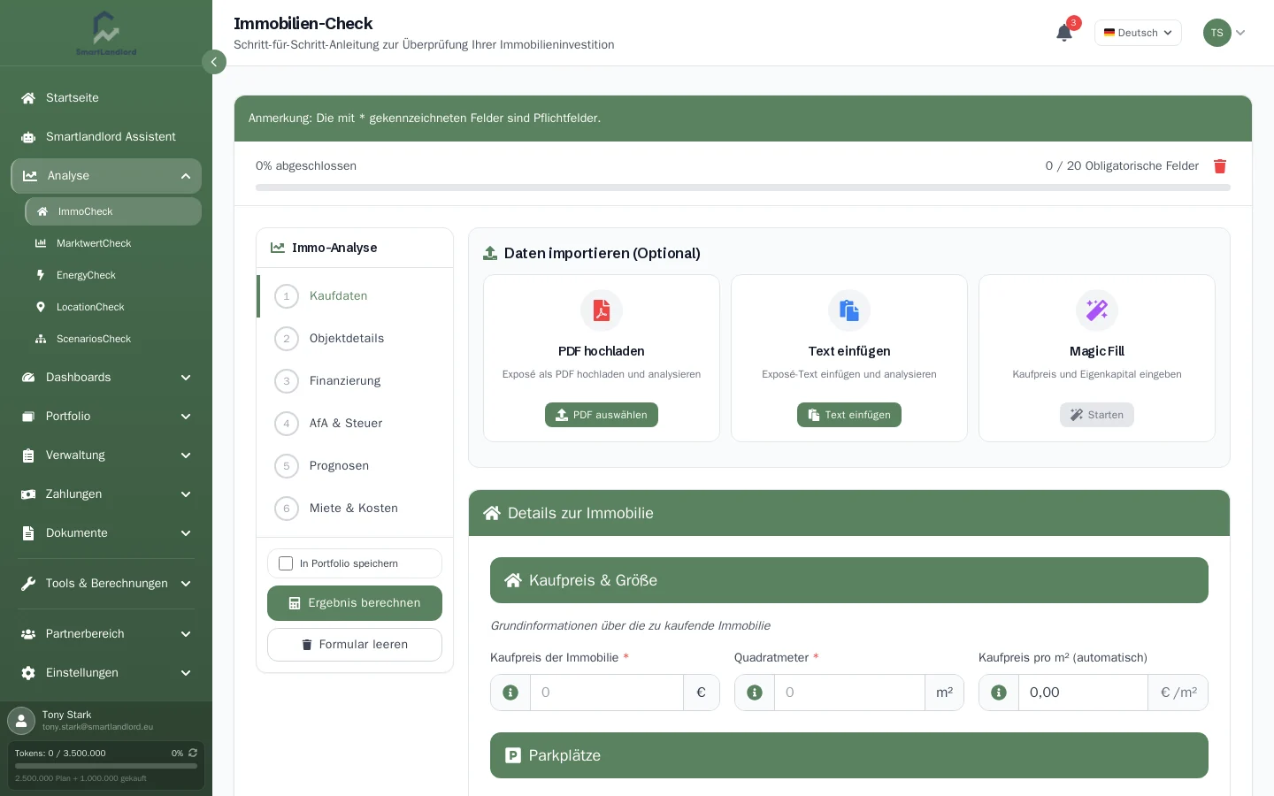Click the PDF hochladen file icon

602,310
